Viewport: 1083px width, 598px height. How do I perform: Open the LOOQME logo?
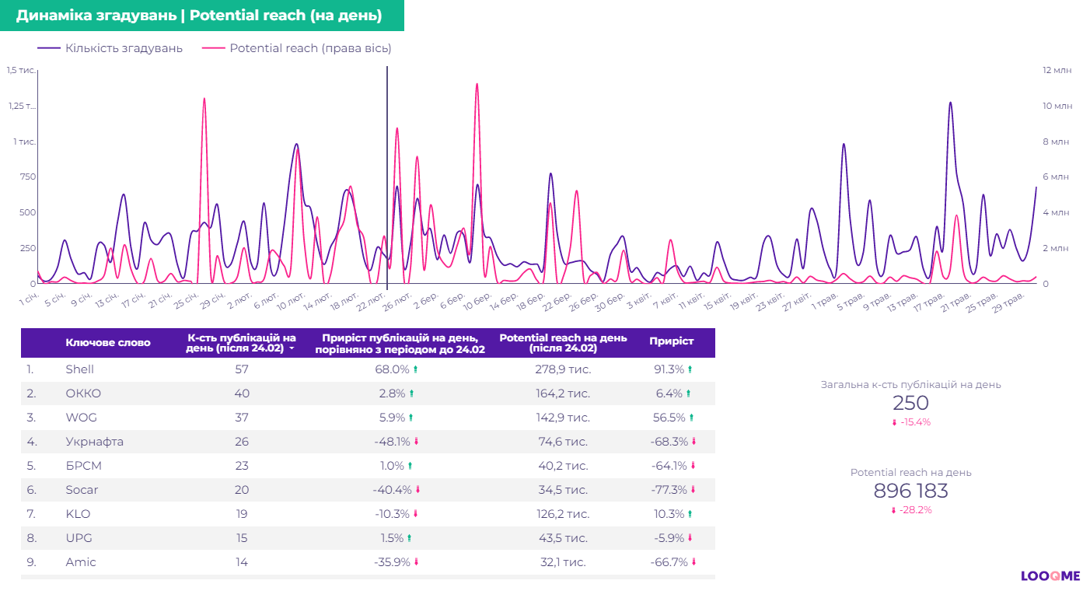click(1050, 576)
